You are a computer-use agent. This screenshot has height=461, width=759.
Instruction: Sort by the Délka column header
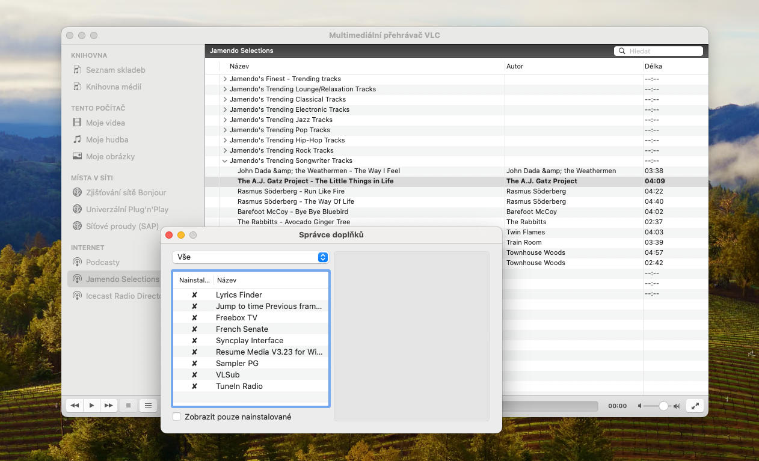point(653,66)
